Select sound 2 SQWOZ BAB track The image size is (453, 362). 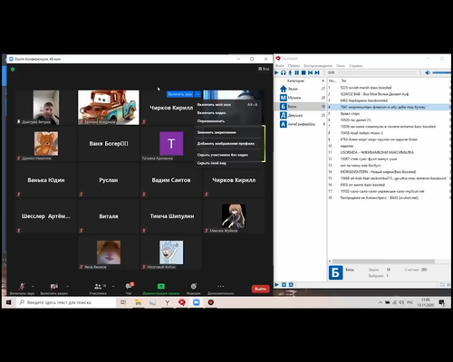tap(389, 94)
